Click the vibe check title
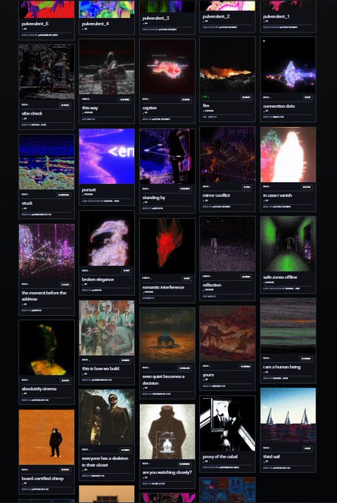The width and height of the screenshot is (337, 503). [x=32, y=113]
